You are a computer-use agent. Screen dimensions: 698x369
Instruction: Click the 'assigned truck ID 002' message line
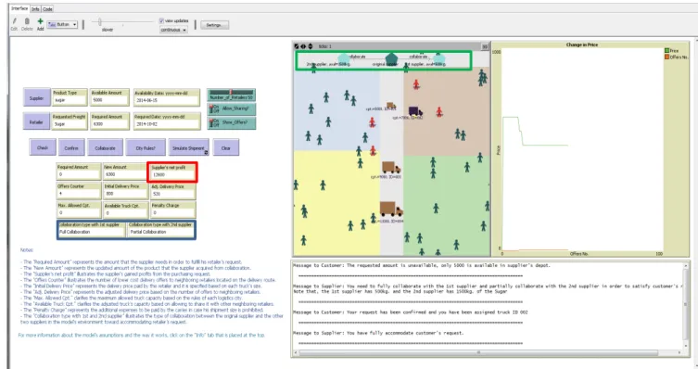[x=410, y=312]
